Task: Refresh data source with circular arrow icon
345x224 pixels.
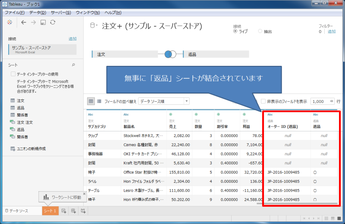Action: [53, 22]
